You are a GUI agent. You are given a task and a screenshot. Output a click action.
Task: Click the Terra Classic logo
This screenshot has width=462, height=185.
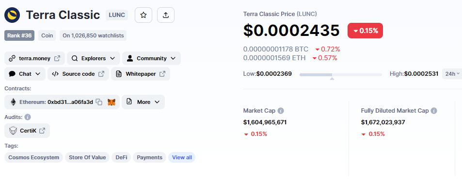click(12, 15)
